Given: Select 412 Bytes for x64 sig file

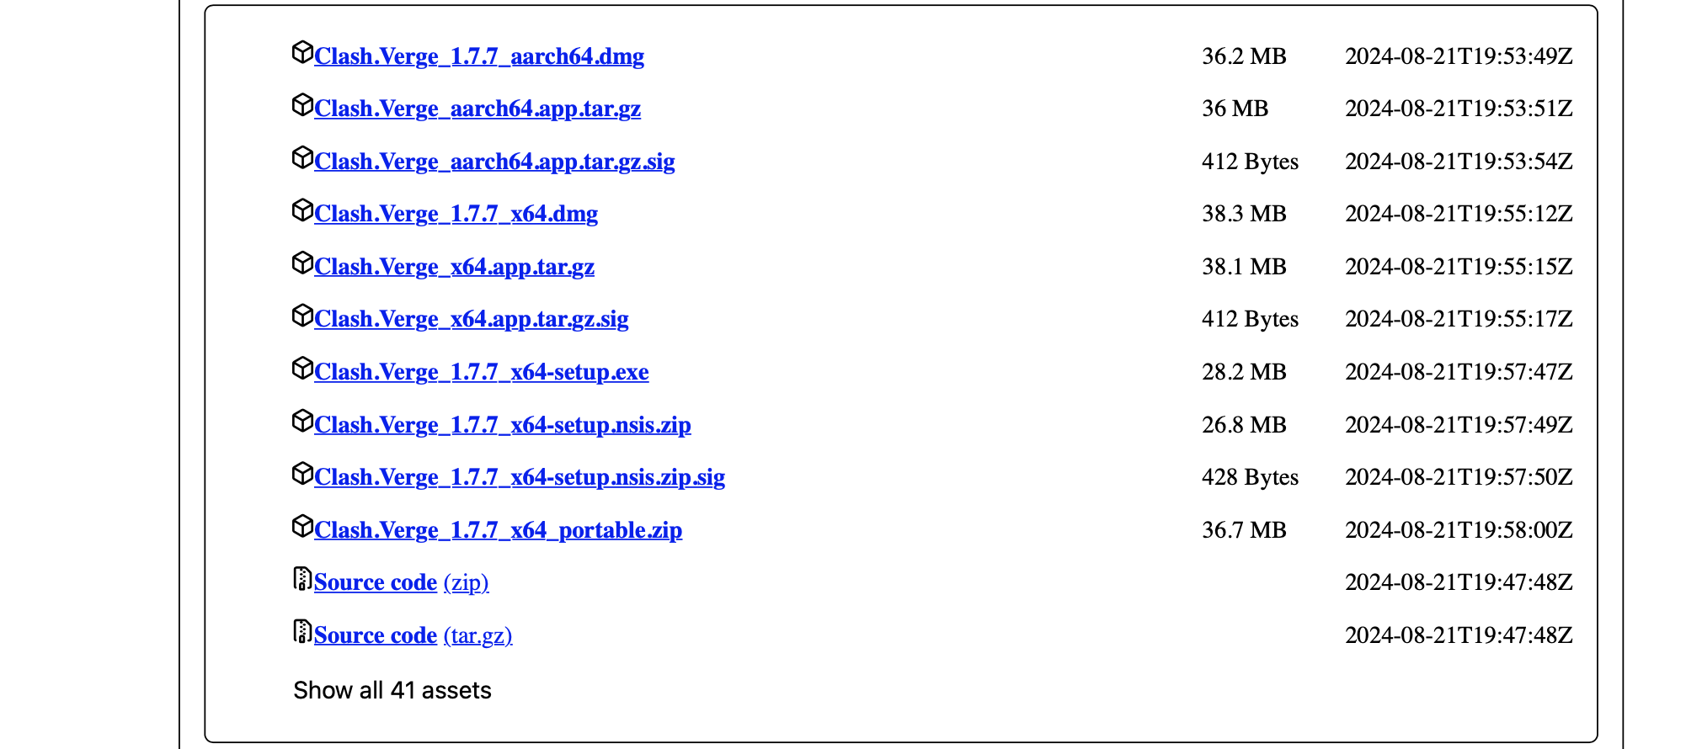Looking at the screenshot, I should (x=1250, y=319).
